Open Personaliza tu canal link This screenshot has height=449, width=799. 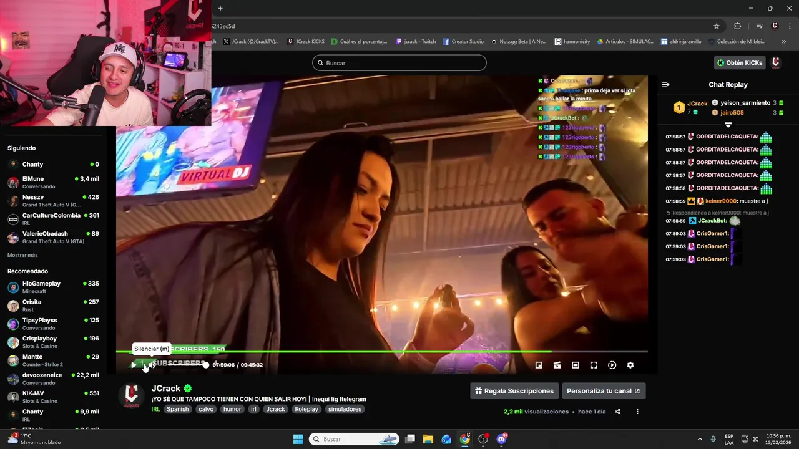coord(603,391)
